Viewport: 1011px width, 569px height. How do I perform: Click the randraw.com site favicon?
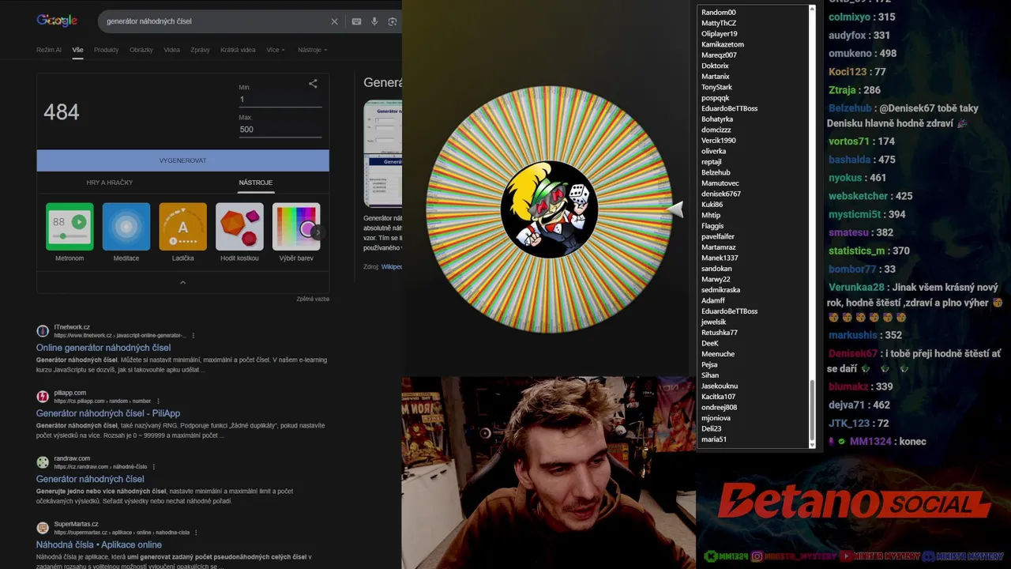(43, 462)
